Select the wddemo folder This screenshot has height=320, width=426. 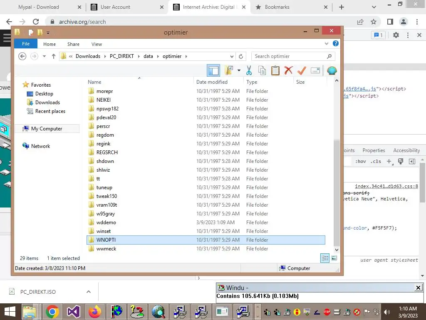coord(106,222)
